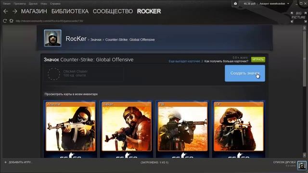The image size is (308, 173).
Task: Open the Справка menu
Action: 55,3
